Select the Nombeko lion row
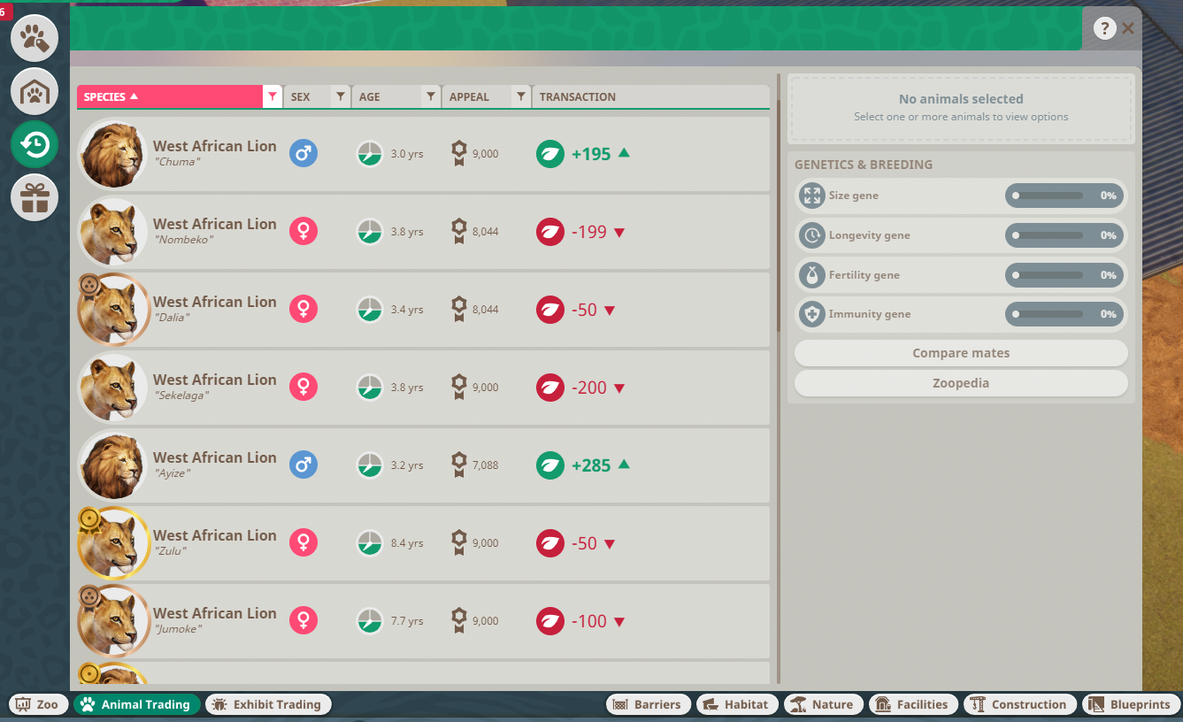Screen dimensions: 1183x722 tap(423, 232)
